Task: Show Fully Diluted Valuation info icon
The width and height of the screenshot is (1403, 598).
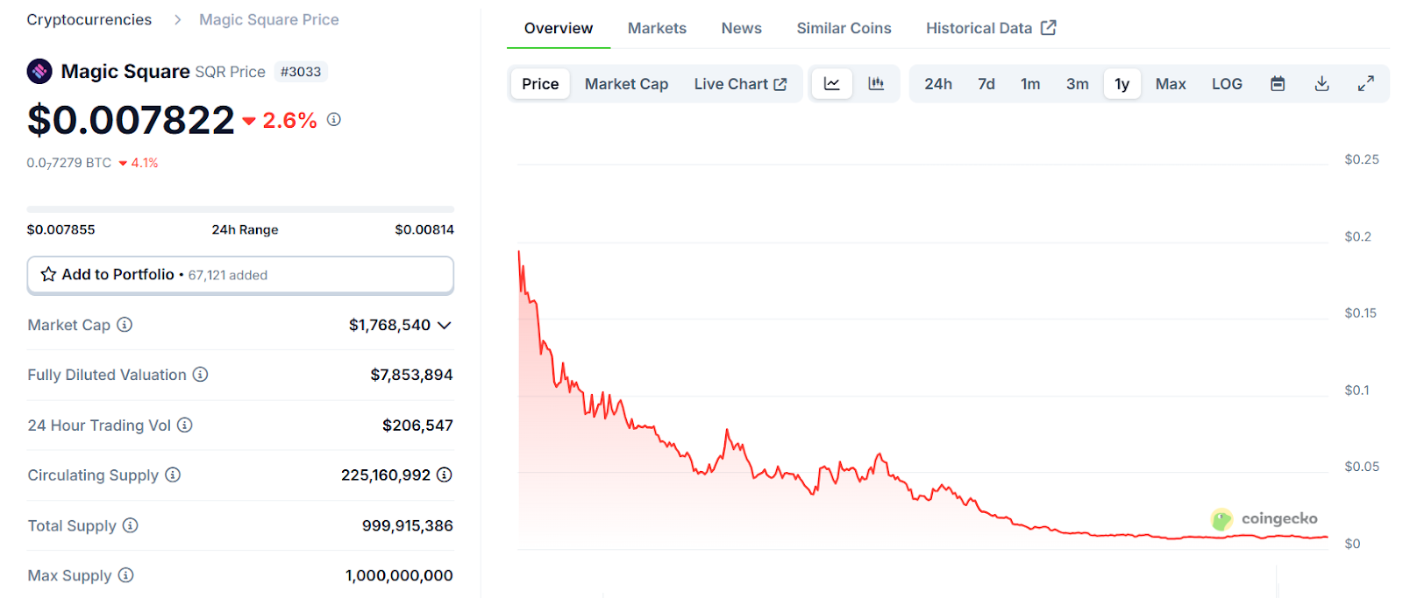Action: coord(201,375)
